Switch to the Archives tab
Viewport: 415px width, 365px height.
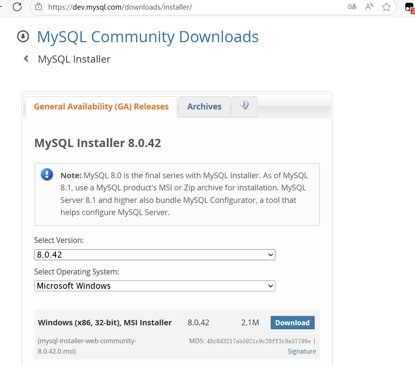tap(204, 107)
